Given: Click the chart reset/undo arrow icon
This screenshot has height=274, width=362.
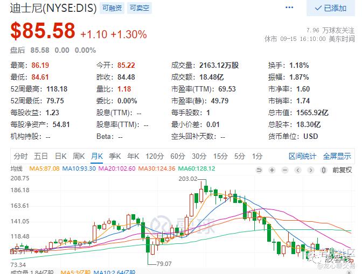Looking at the screenshot, I should coord(259,170).
